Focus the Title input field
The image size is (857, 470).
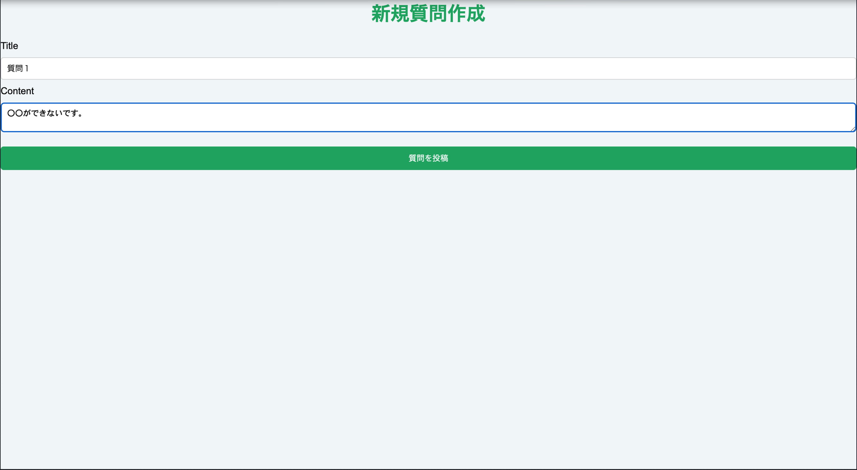coord(428,69)
